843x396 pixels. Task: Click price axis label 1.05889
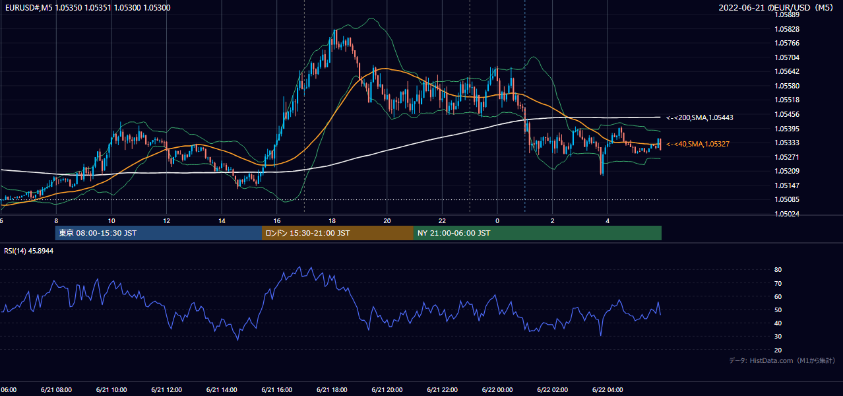(787, 15)
